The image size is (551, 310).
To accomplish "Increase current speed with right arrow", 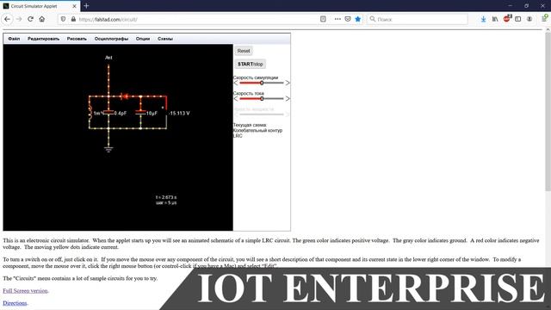I will tap(288, 99).
